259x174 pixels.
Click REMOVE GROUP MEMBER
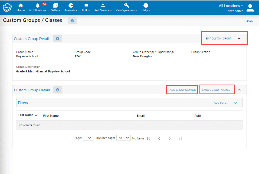pos(216,90)
